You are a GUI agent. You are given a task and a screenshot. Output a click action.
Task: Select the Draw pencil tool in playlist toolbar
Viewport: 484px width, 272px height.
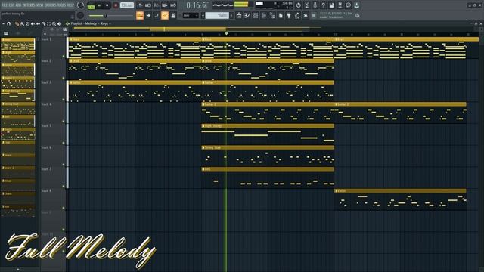[17, 23]
